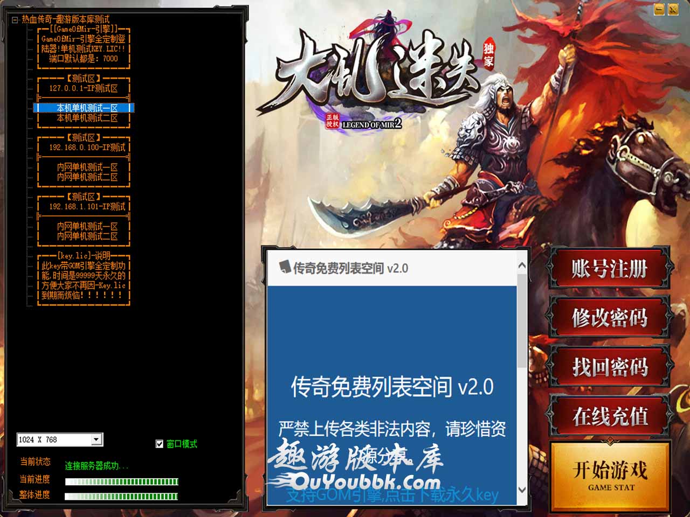Toggle the 窗口模式 checkbox

(159, 444)
